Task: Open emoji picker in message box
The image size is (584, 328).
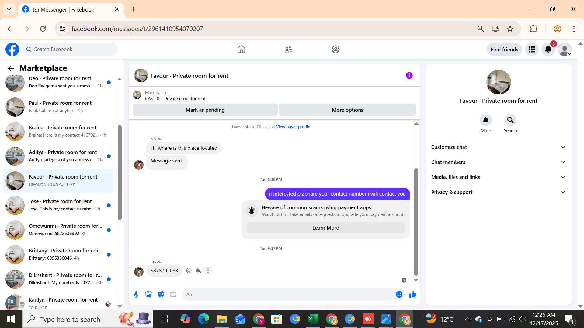Action: point(399,294)
